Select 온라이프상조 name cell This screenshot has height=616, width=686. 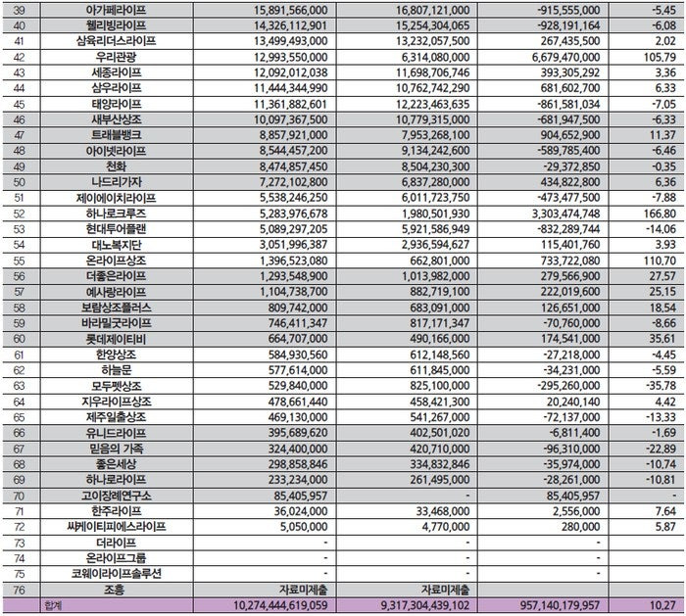116,261
